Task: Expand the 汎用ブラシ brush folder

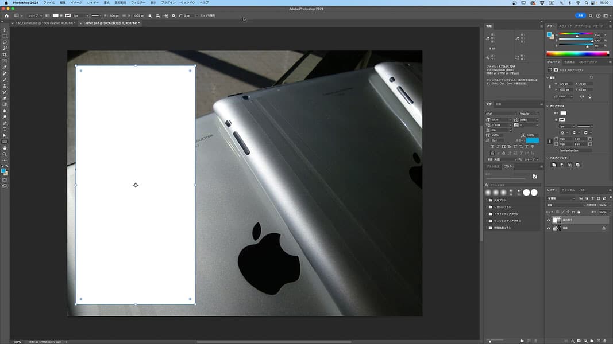Action: click(487, 200)
